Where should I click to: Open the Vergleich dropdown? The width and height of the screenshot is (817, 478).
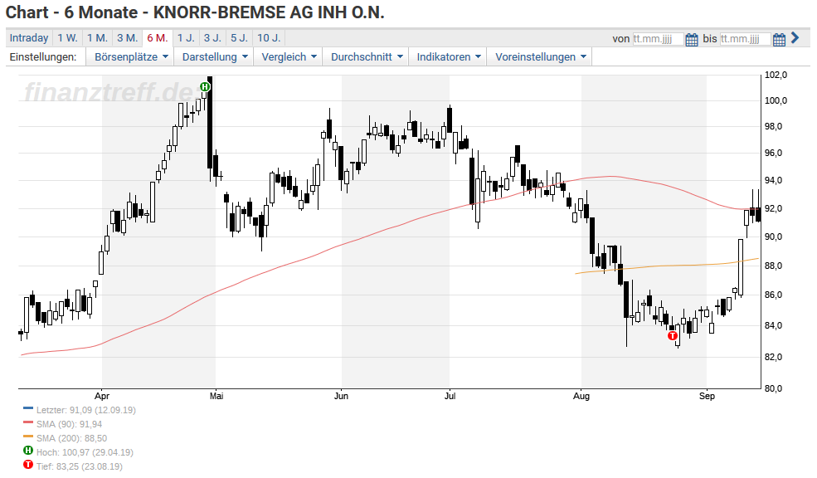pos(289,56)
